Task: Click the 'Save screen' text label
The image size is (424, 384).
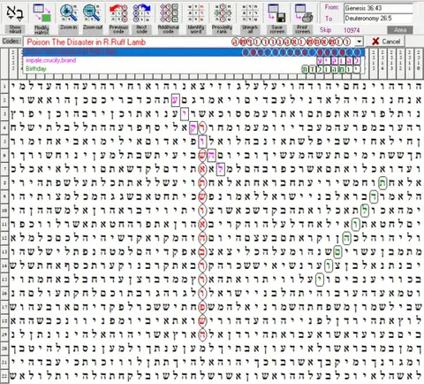Action: pos(276,29)
